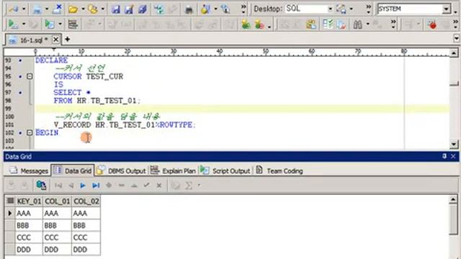Image resolution: width=461 pixels, height=259 pixels.
Task: Add a new editor tab with plus
Action: pos(67,39)
